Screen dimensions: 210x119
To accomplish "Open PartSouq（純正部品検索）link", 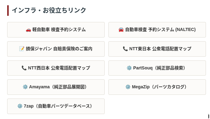I will pyautogui.click(x=157, y=68).
